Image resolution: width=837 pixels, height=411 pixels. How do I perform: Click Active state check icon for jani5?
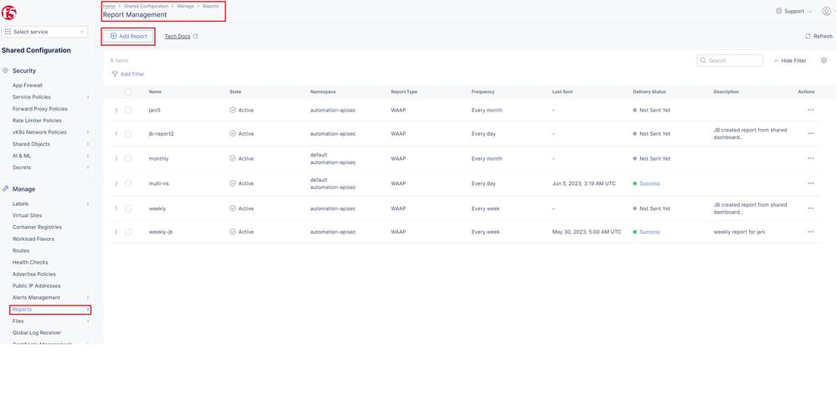(x=233, y=110)
